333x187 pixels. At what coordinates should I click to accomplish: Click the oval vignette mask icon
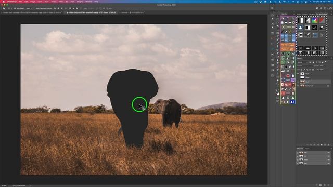click(x=301, y=35)
